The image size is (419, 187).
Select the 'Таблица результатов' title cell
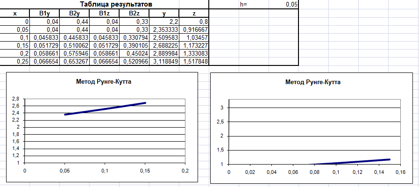click(x=104, y=4)
